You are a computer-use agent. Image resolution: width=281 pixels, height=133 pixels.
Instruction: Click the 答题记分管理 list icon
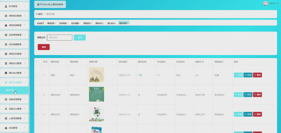[x=6, y=109]
